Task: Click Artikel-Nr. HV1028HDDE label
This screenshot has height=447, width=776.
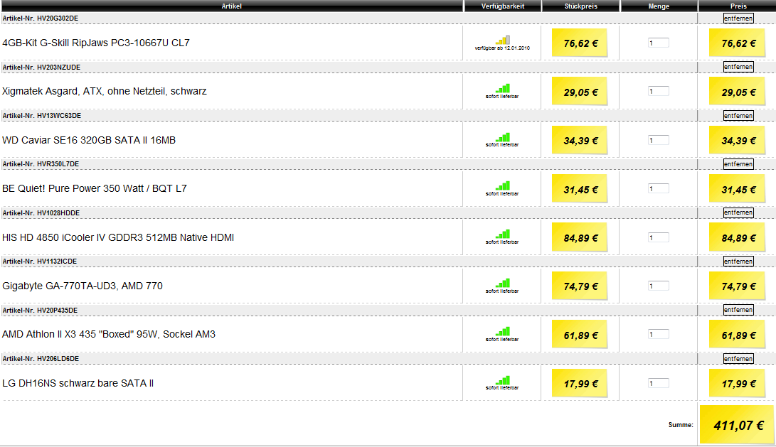Action: [x=41, y=213]
